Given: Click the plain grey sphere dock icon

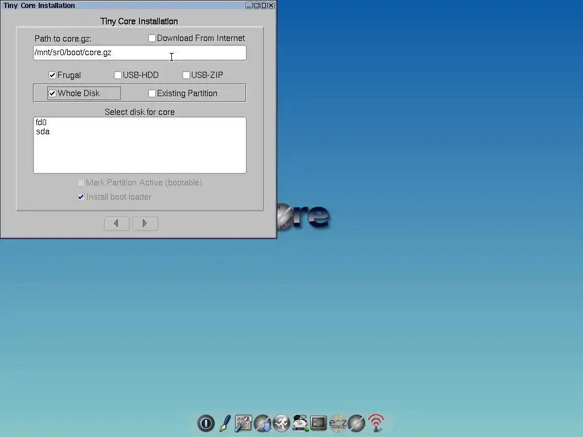Looking at the screenshot, I should pyautogui.click(x=356, y=423).
